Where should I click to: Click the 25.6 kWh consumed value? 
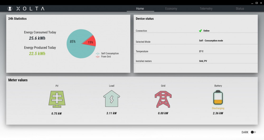[37, 38]
